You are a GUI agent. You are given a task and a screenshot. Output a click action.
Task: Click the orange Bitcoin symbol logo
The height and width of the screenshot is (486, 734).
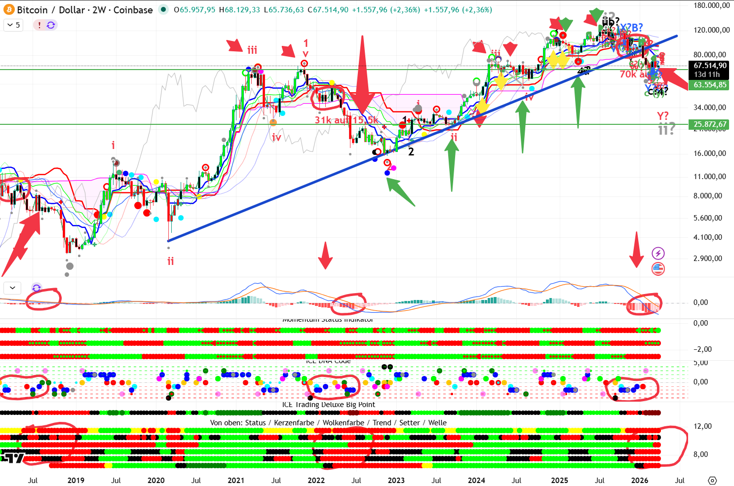9,10
